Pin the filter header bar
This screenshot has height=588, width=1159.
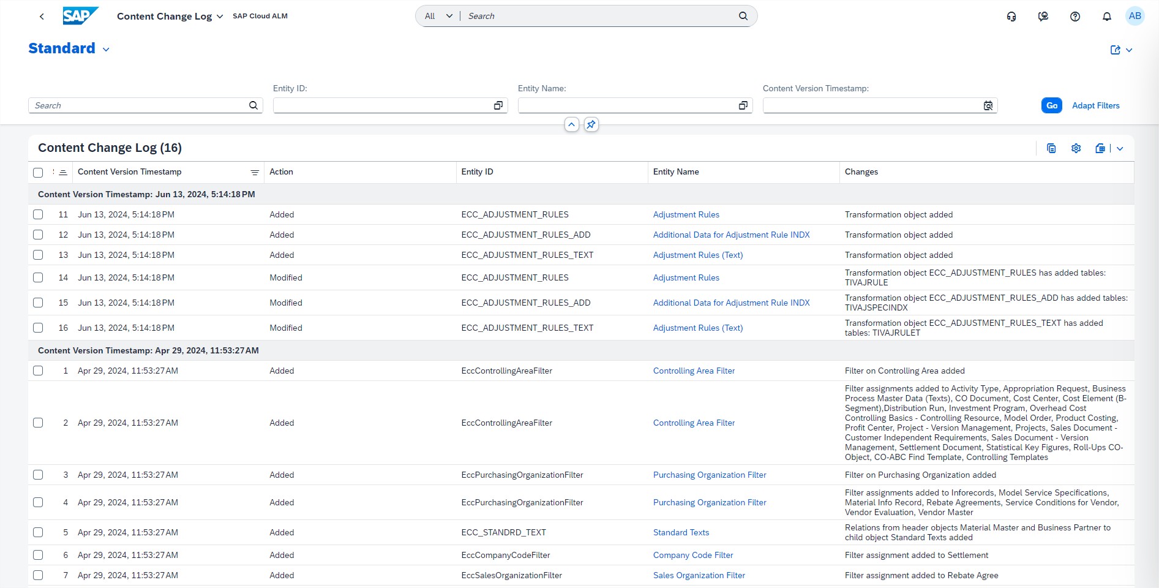coord(591,125)
